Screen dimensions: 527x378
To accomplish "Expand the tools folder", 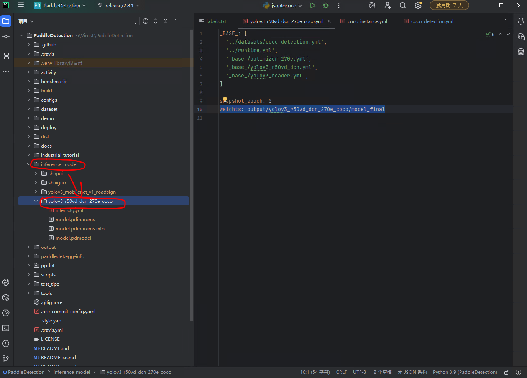I will (x=29, y=293).
